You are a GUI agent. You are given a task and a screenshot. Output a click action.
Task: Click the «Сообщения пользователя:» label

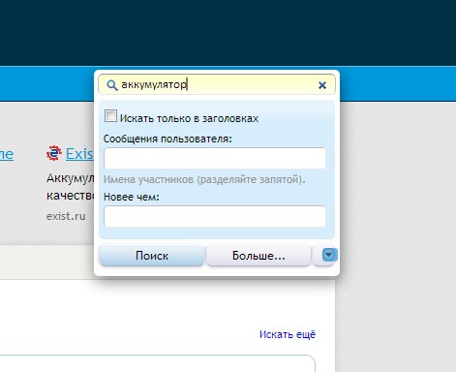(167, 139)
